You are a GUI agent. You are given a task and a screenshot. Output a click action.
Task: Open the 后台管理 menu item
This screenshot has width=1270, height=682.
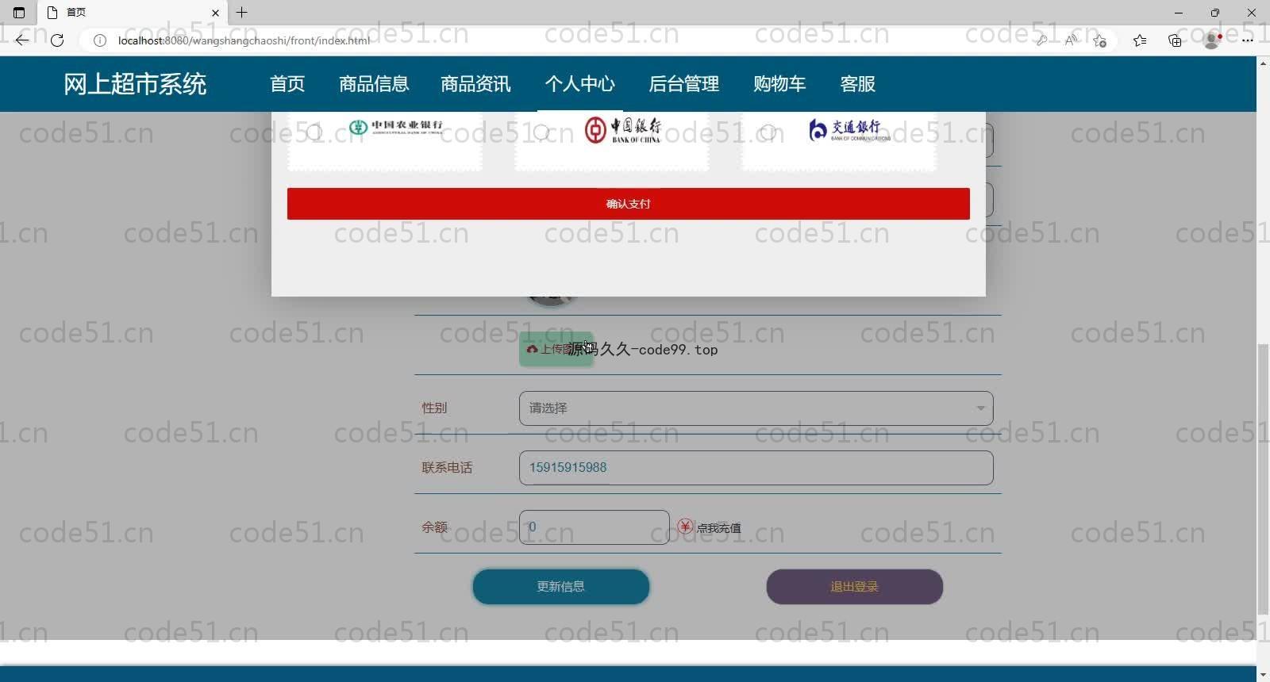click(684, 84)
